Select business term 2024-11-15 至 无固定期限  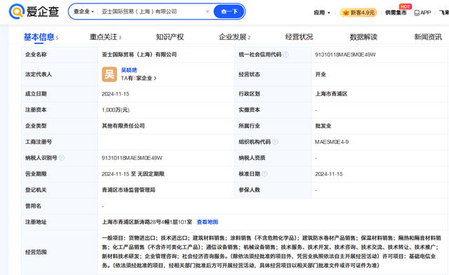point(133,174)
